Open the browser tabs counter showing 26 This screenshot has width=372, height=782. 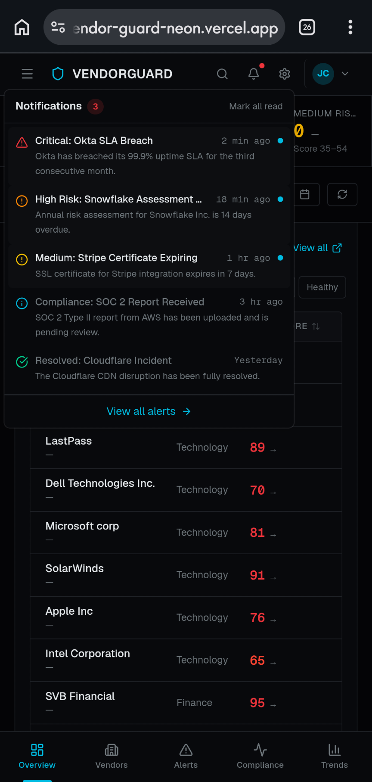[x=307, y=27]
